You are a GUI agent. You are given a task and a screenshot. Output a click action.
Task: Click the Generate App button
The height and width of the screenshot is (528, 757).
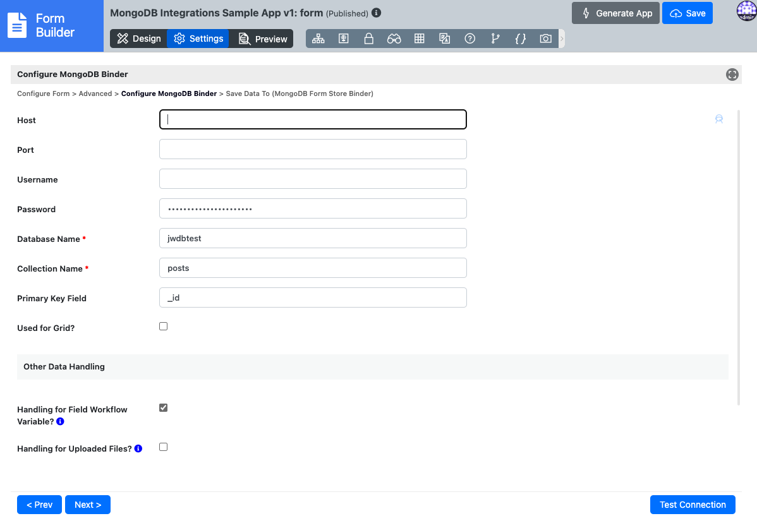point(615,13)
